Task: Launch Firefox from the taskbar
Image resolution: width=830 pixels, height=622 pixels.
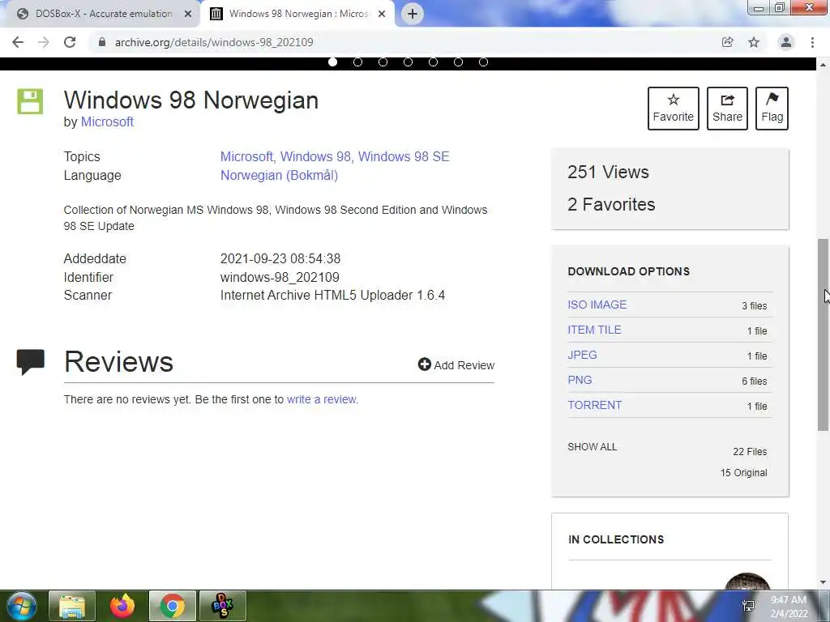Action: point(122,607)
